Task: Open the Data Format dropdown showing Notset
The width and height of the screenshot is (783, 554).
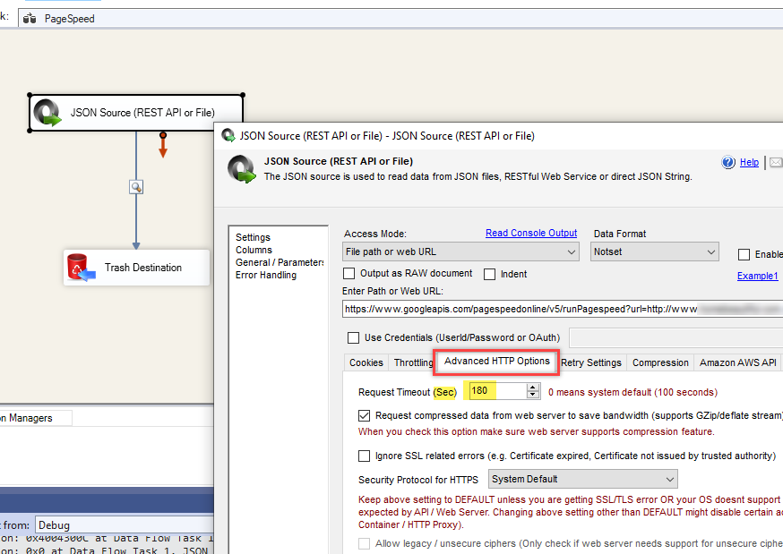Action: pos(654,251)
